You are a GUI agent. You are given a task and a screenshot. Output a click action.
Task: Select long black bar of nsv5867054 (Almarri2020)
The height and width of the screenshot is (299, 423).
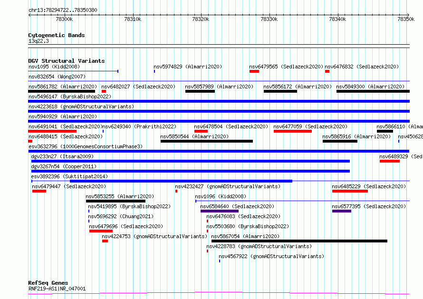[x=299, y=241]
